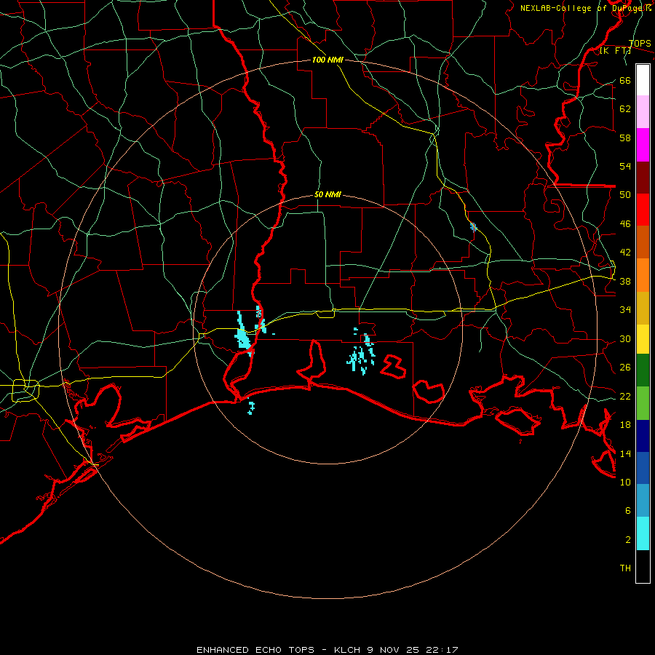Select the cyan legend swatch
The width and height of the screenshot is (655, 655).
[x=643, y=533]
